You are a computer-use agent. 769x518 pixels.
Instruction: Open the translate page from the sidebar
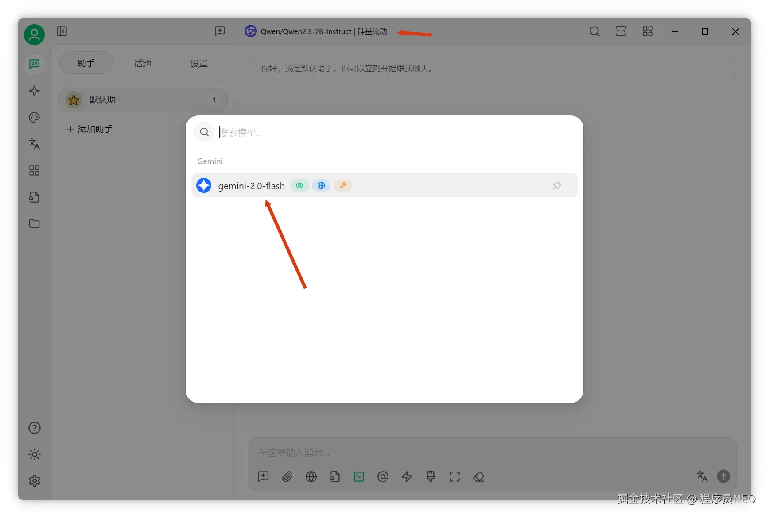(x=34, y=144)
